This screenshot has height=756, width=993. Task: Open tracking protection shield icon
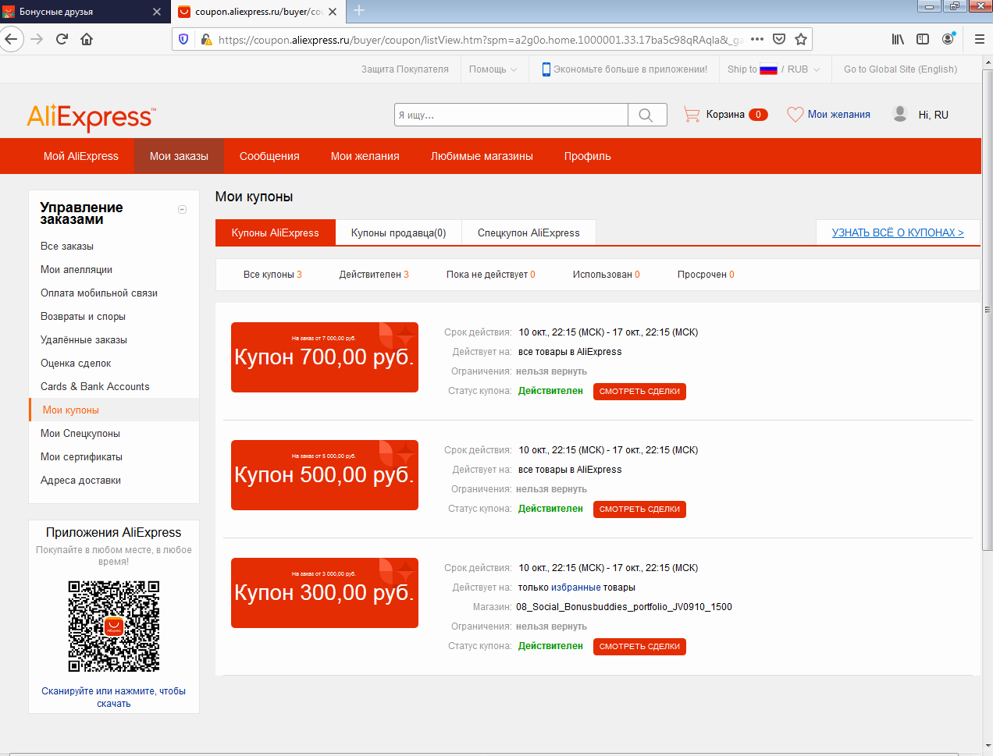pos(183,39)
